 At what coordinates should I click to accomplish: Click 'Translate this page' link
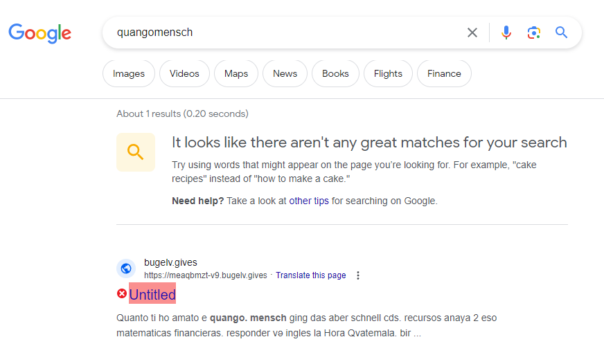point(311,275)
